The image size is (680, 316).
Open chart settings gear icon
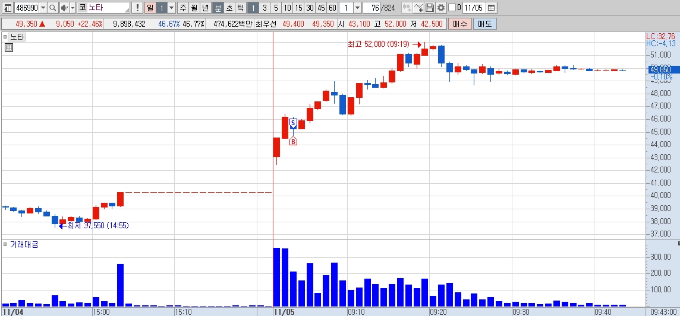[x=441, y=8]
